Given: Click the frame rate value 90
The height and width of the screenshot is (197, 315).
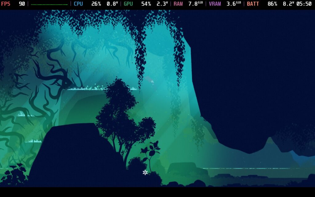Looking at the screenshot, I should pyautogui.click(x=22, y=4).
